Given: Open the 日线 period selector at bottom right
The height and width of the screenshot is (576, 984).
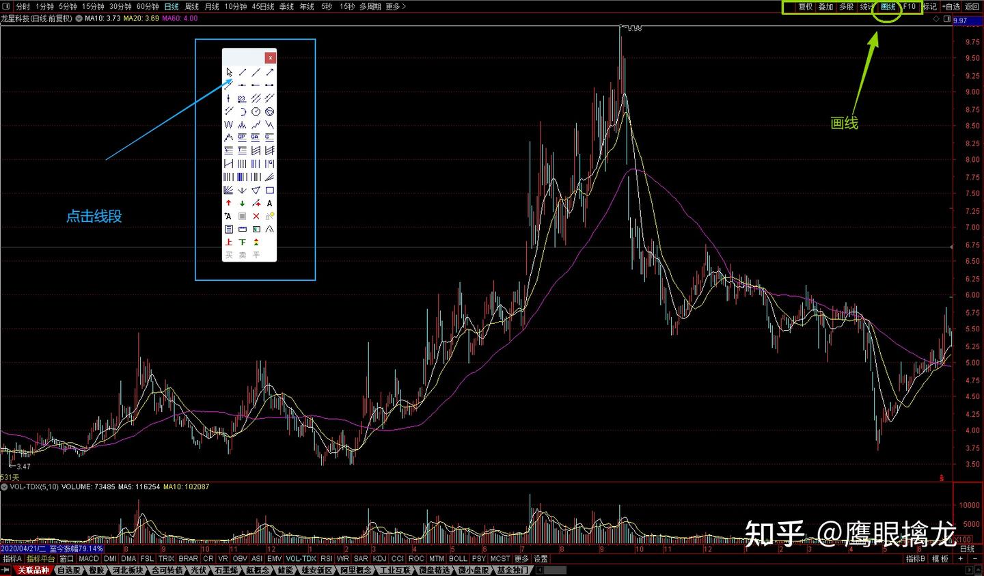Looking at the screenshot, I should click(x=968, y=549).
